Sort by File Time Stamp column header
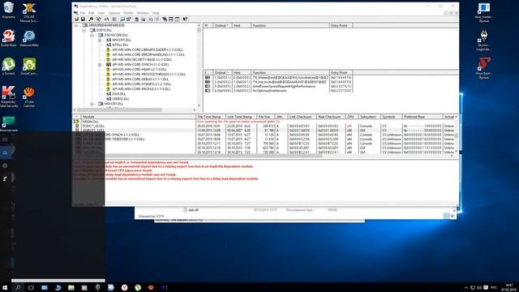 (x=211, y=117)
